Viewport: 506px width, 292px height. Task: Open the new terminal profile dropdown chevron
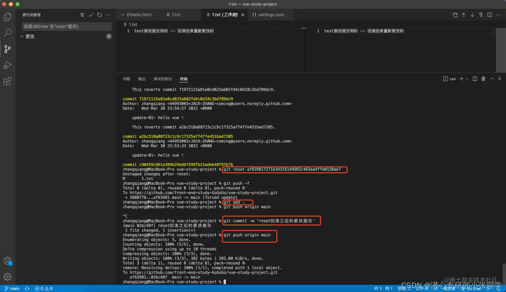(x=467, y=79)
